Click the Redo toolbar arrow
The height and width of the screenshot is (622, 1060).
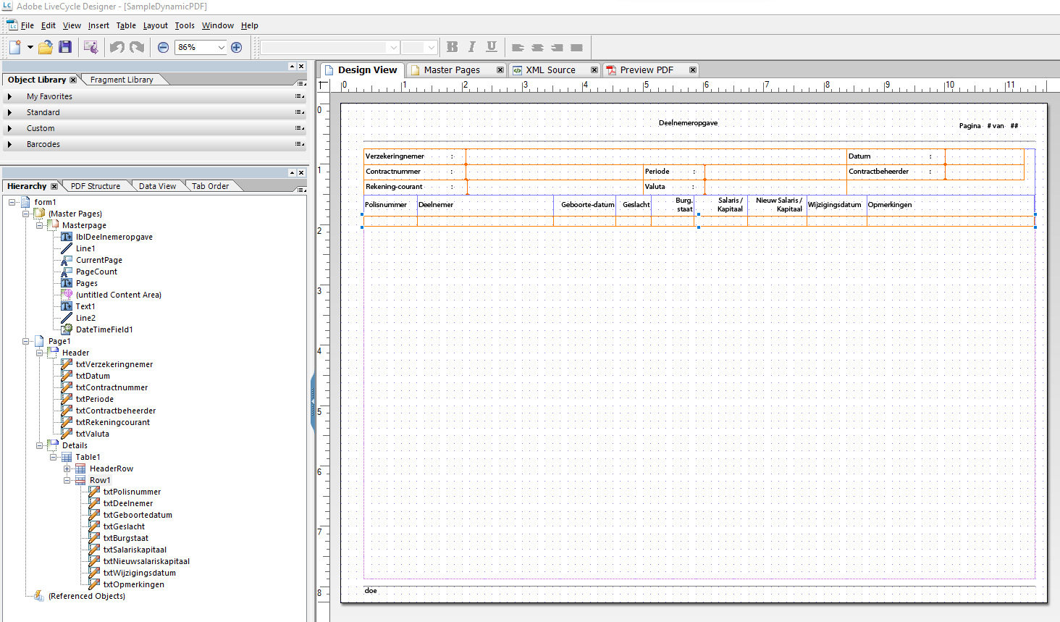pyautogui.click(x=137, y=47)
